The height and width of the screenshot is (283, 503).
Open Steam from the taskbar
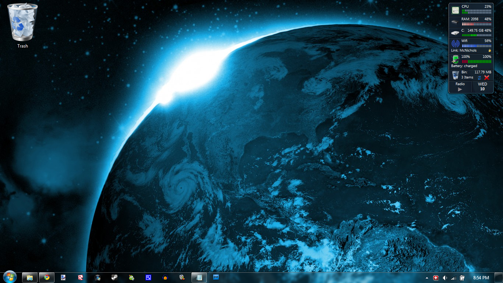115,277
